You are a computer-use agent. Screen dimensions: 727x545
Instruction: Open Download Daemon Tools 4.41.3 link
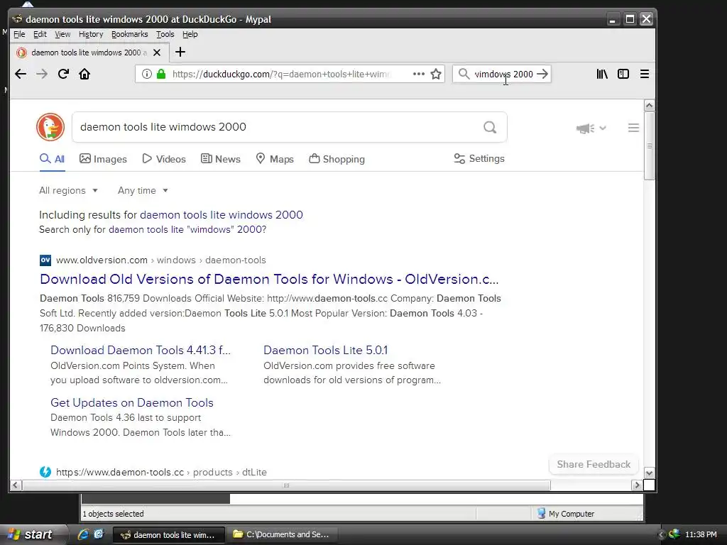coord(140,350)
